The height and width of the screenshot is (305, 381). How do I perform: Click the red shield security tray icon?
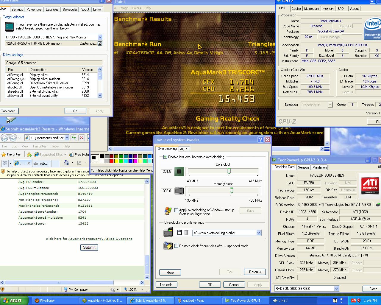coord(359,300)
